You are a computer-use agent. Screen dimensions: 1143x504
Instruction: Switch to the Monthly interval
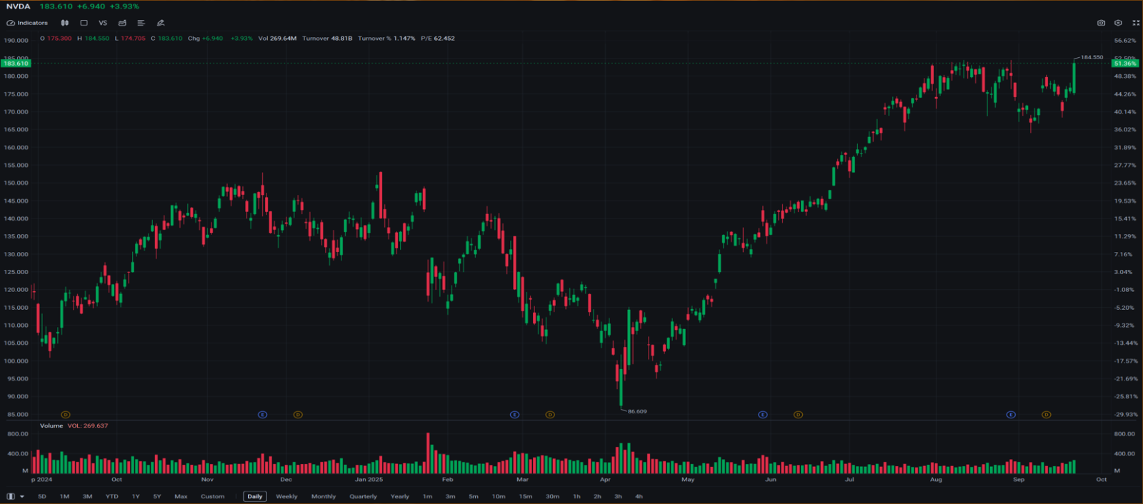[324, 496]
